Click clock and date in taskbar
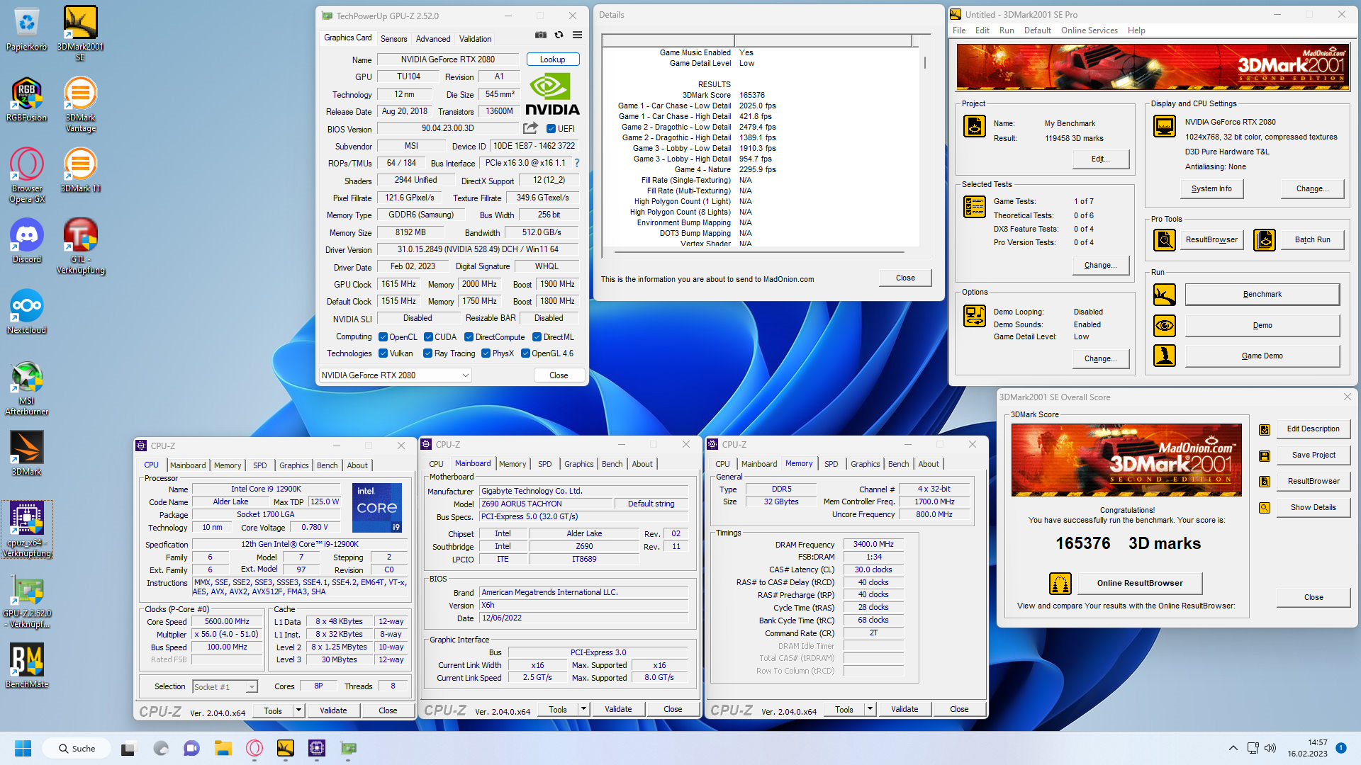Viewport: 1361px width, 765px height. click(x=1308, y=748)
